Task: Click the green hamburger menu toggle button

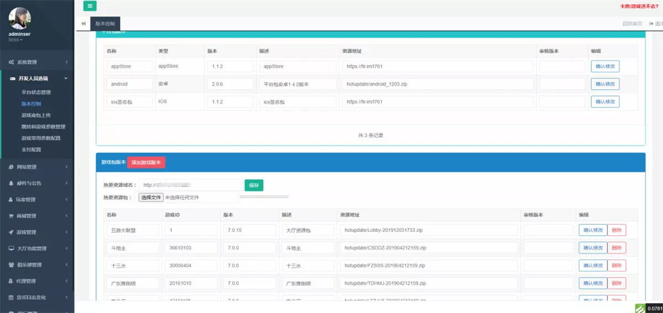Action: click(x=90, y=6)
